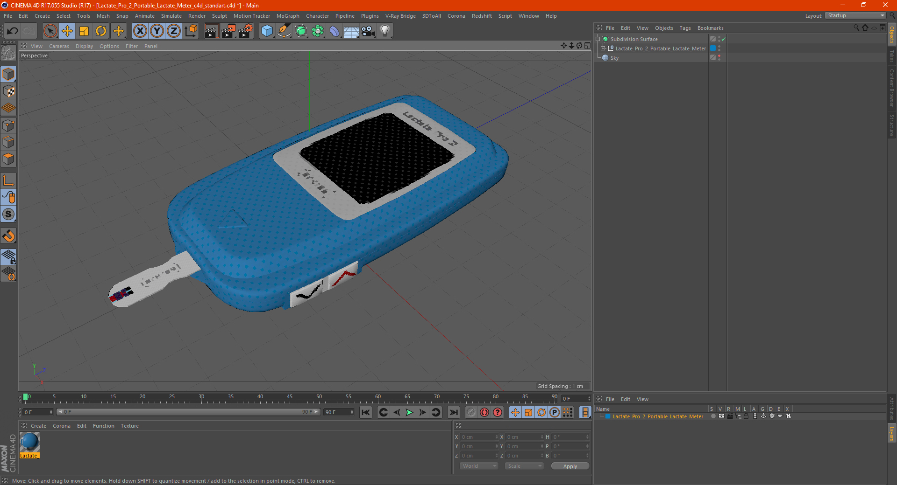Viewport: 897px width, 485px height.
Task: Open the deformer Bend icon
Action: 335,31
